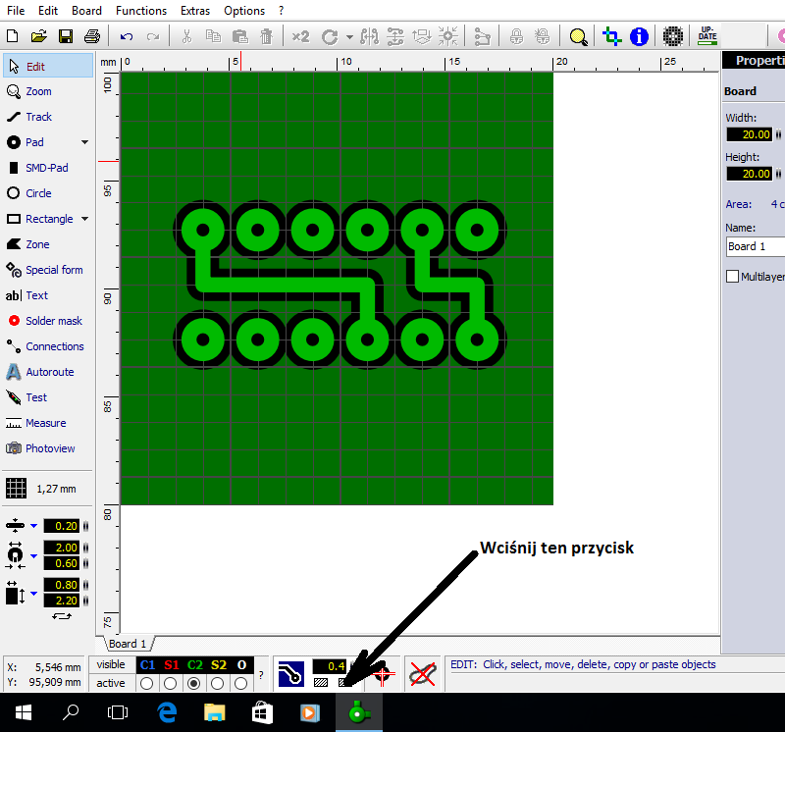This screenshot has width=785, height=785.
Task: Toggle visibility of the C2 layer
Action: click(195, 665)
